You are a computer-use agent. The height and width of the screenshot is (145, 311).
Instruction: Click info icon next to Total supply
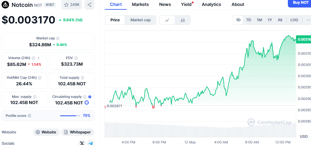point(83,77)
